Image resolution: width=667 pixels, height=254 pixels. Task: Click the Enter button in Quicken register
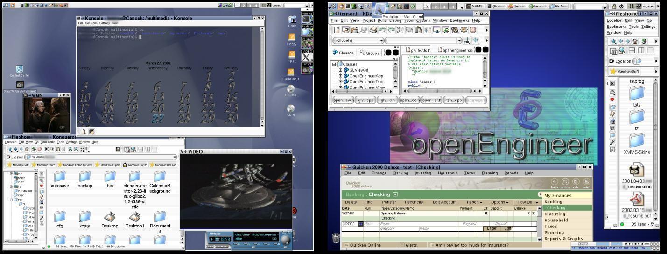[491, 228]
